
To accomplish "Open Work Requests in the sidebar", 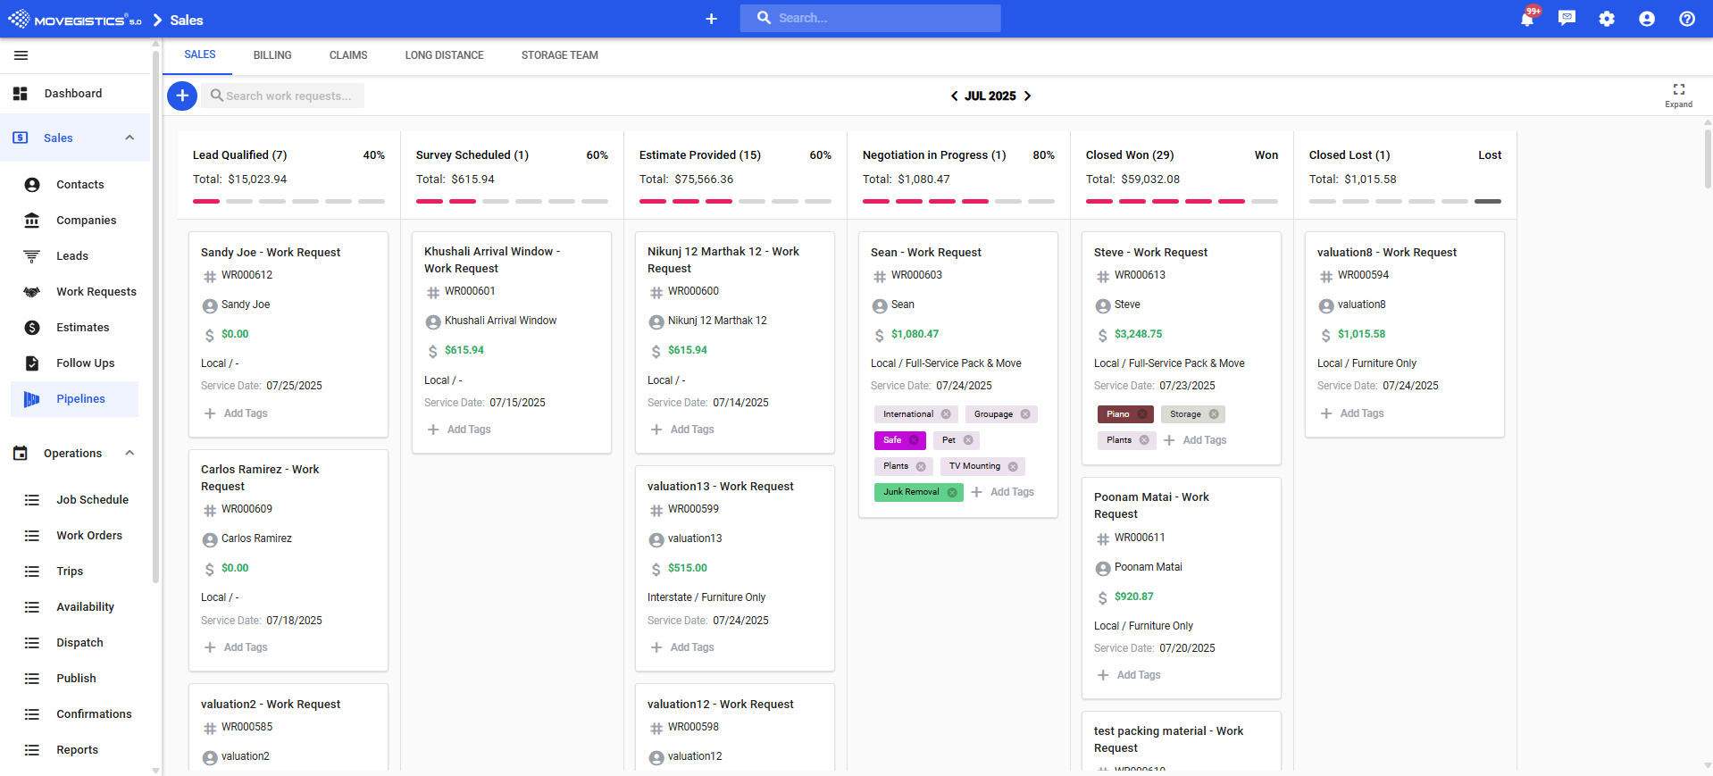I will [96, 292].
